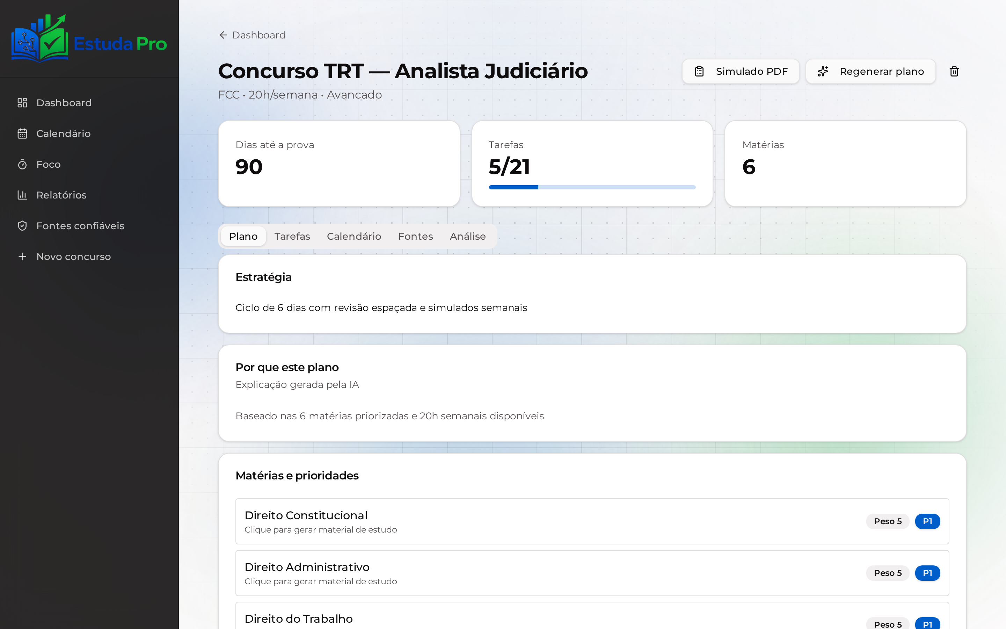Switch to the Calendário tab
Viewport: 1006px width, 629px height.
(354, 236)
